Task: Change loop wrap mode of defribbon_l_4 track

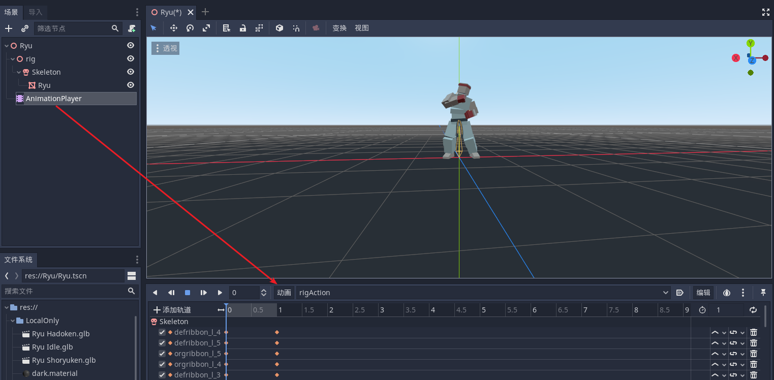Action: pos(737,332)
